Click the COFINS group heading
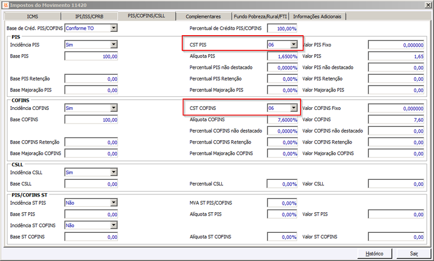This screenshot has height=261, width=434. click(21, 100)
